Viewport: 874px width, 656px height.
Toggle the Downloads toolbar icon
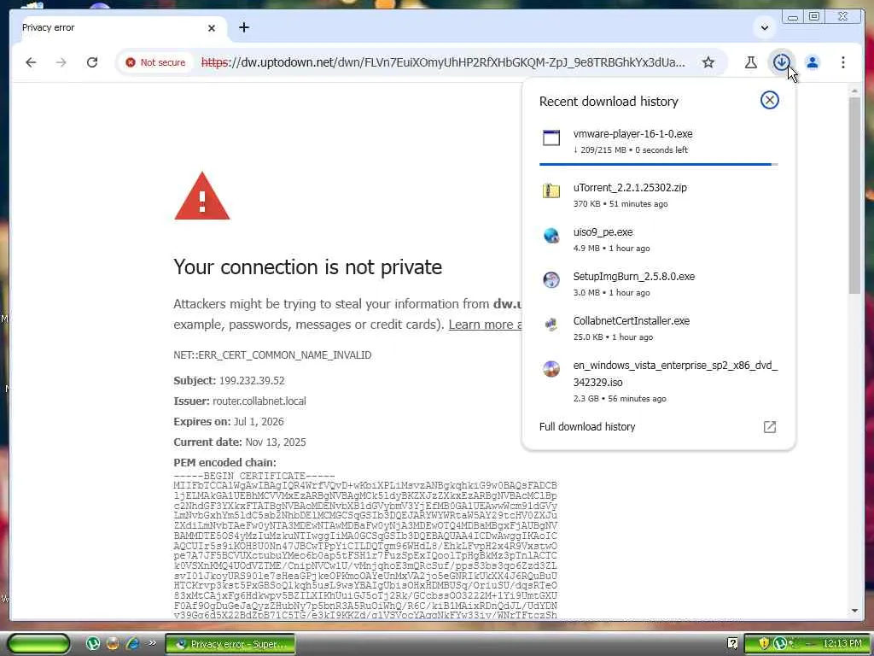tap(782, 62)
